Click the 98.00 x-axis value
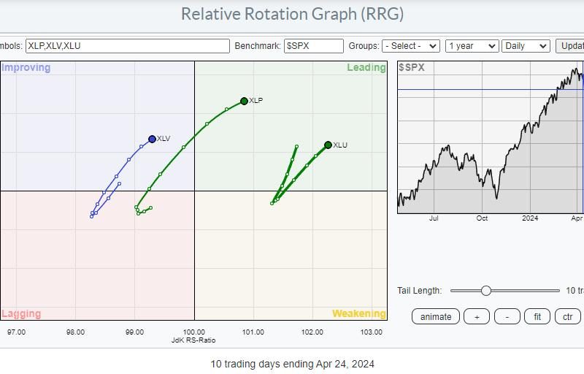This screenshot has height=374, width=584. pyautogui.click(x=76, y=332)
